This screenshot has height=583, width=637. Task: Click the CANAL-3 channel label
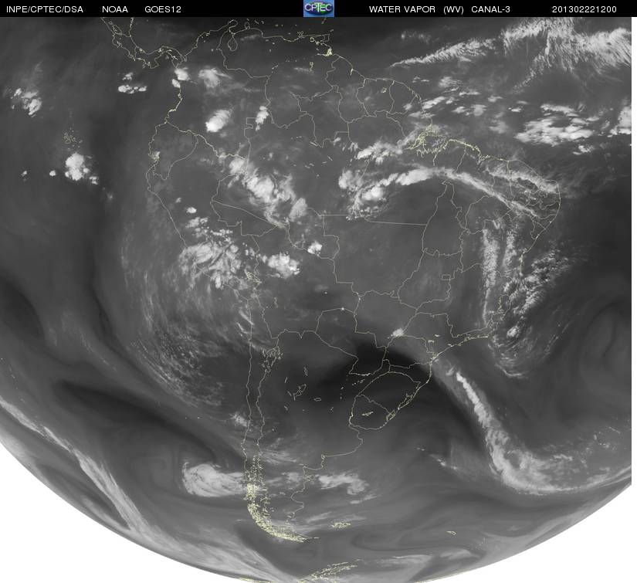(490, 9)
